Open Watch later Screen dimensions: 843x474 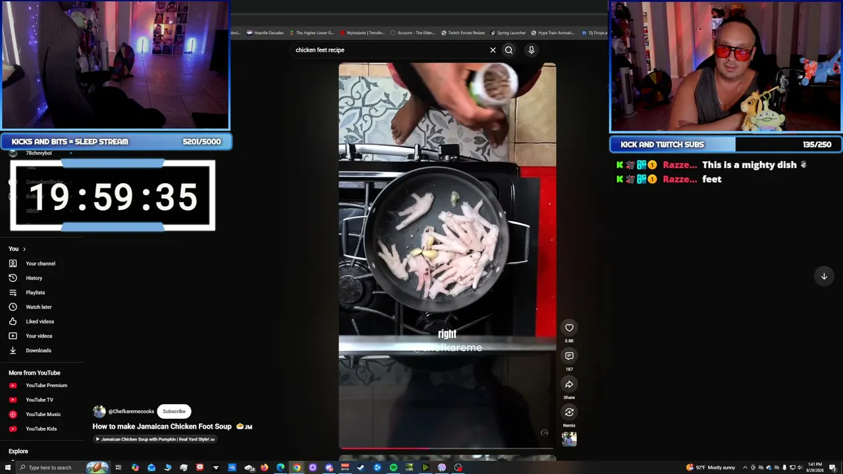click(x=39, y=307)
